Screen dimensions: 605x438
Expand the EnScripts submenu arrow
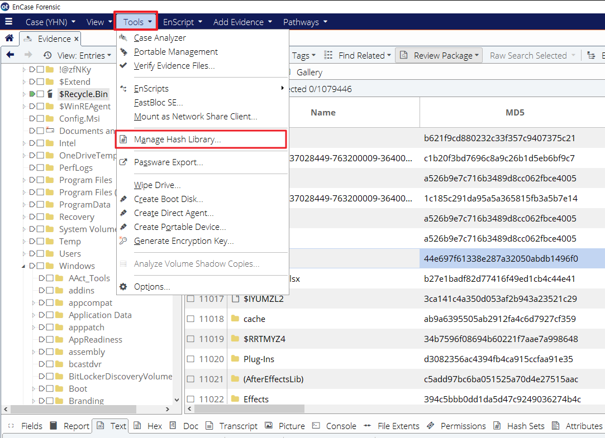pyautogui.click(x=283, y=88)
